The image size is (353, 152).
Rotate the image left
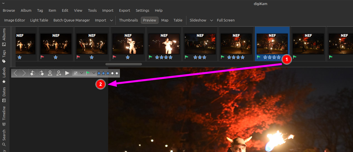click(33, 73)
